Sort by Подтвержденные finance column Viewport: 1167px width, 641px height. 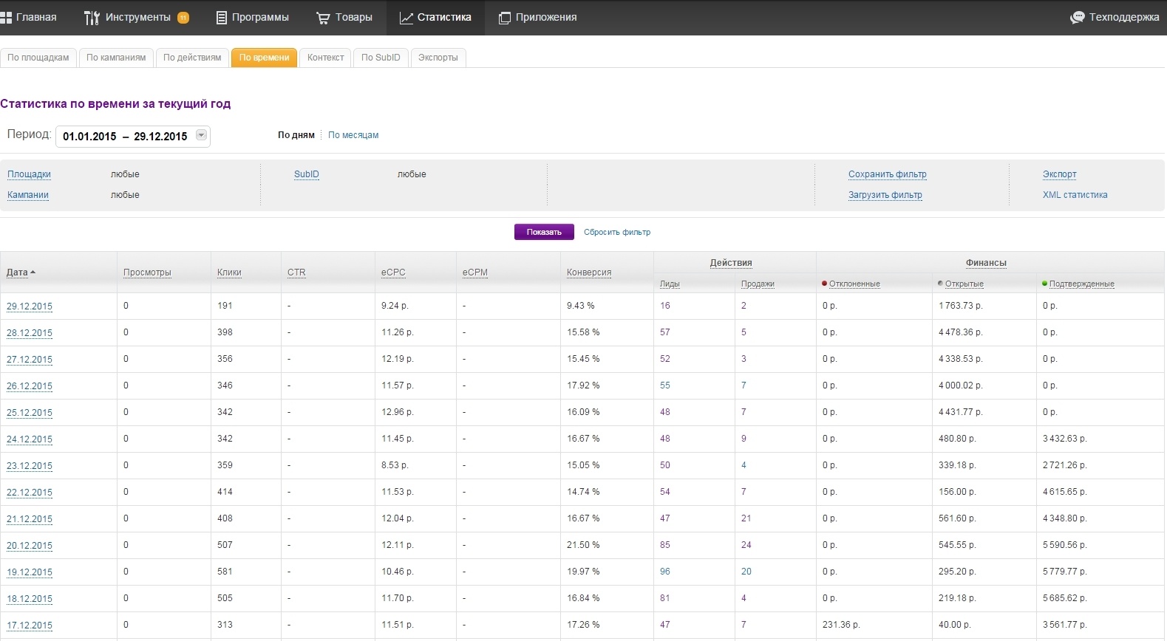click(1081, 284)
